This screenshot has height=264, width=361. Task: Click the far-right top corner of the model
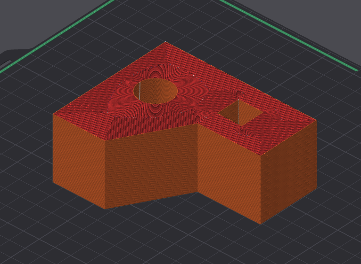[x=316, y=121]
